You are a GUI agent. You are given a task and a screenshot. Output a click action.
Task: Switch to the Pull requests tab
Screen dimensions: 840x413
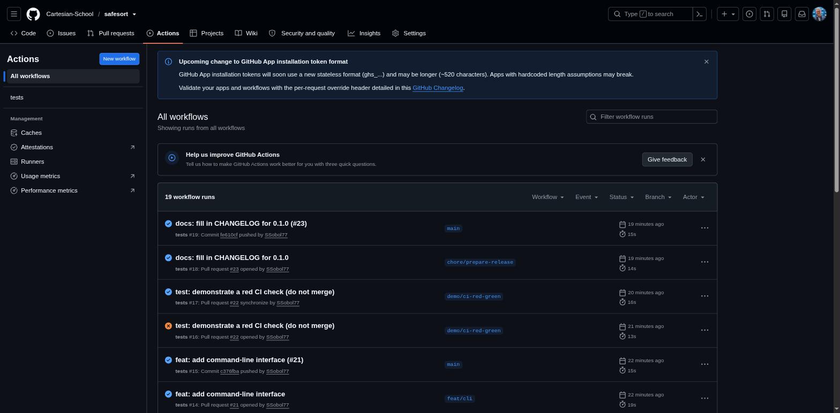[110, 33]
